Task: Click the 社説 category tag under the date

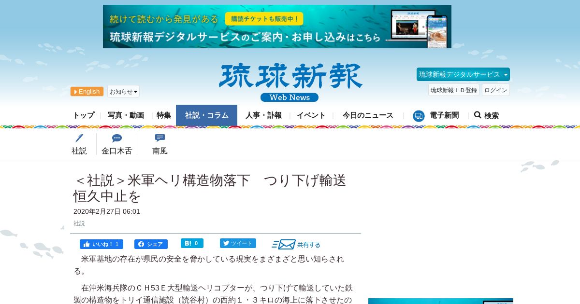Action: point(79,223)
